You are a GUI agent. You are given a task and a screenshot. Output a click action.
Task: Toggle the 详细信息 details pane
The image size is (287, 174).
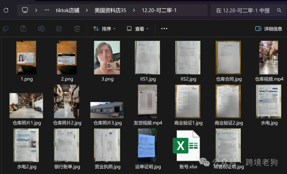click(269, 29)
